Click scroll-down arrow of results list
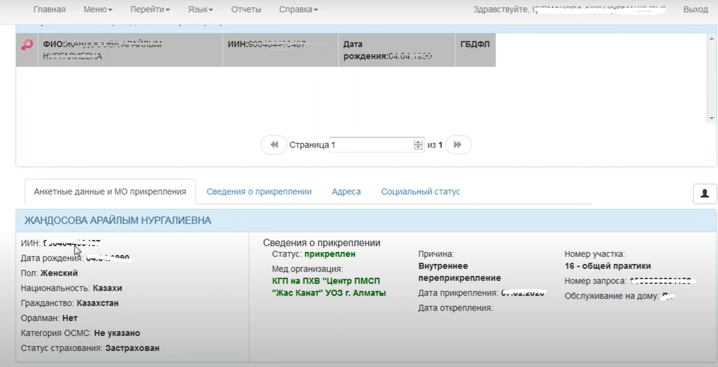The image size is (718, 367). [711, 118]
